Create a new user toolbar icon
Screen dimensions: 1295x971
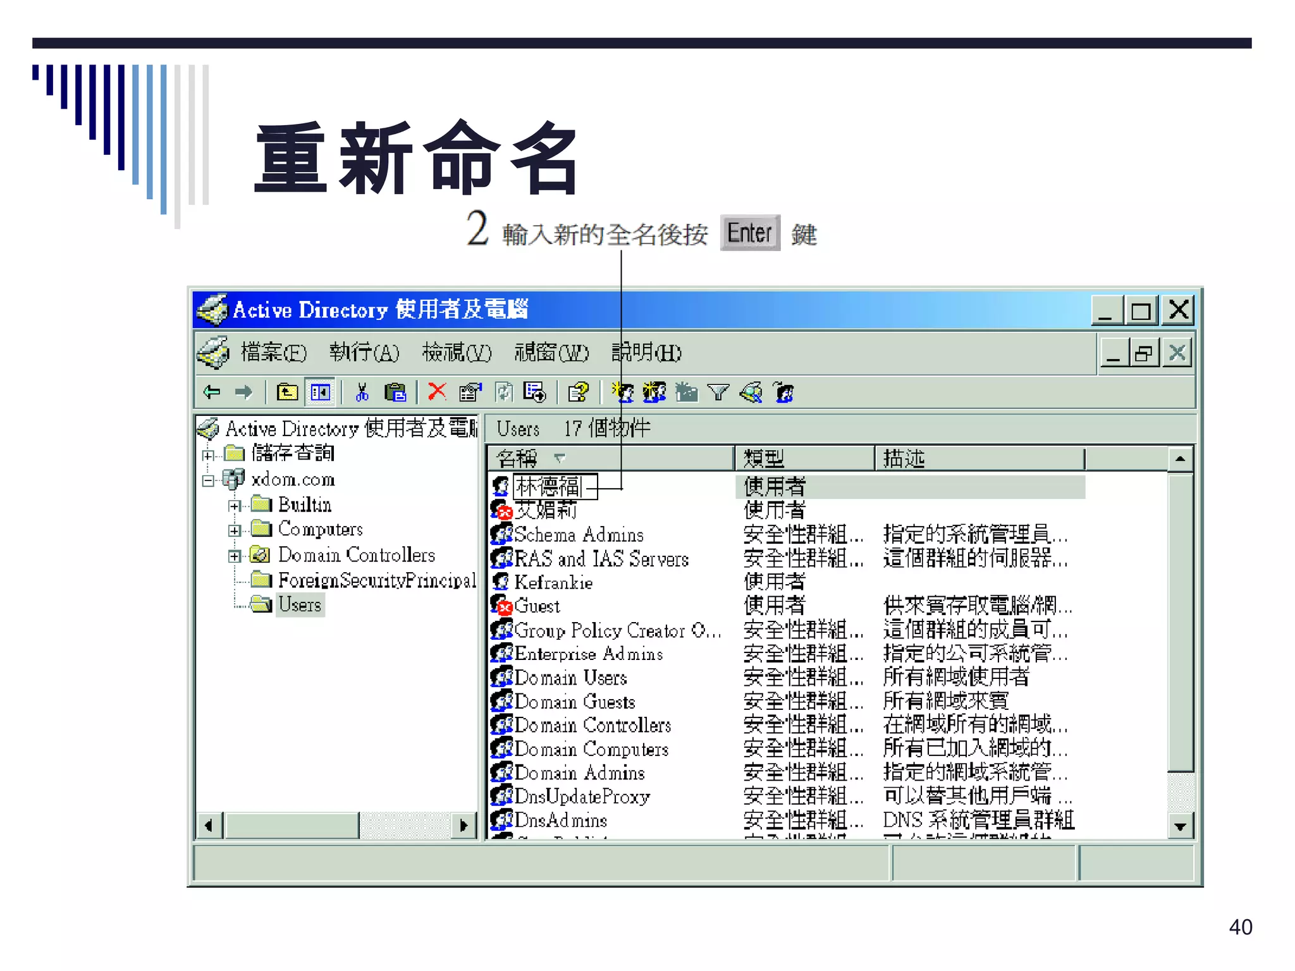pyautogui.click(x=623, y=393)
